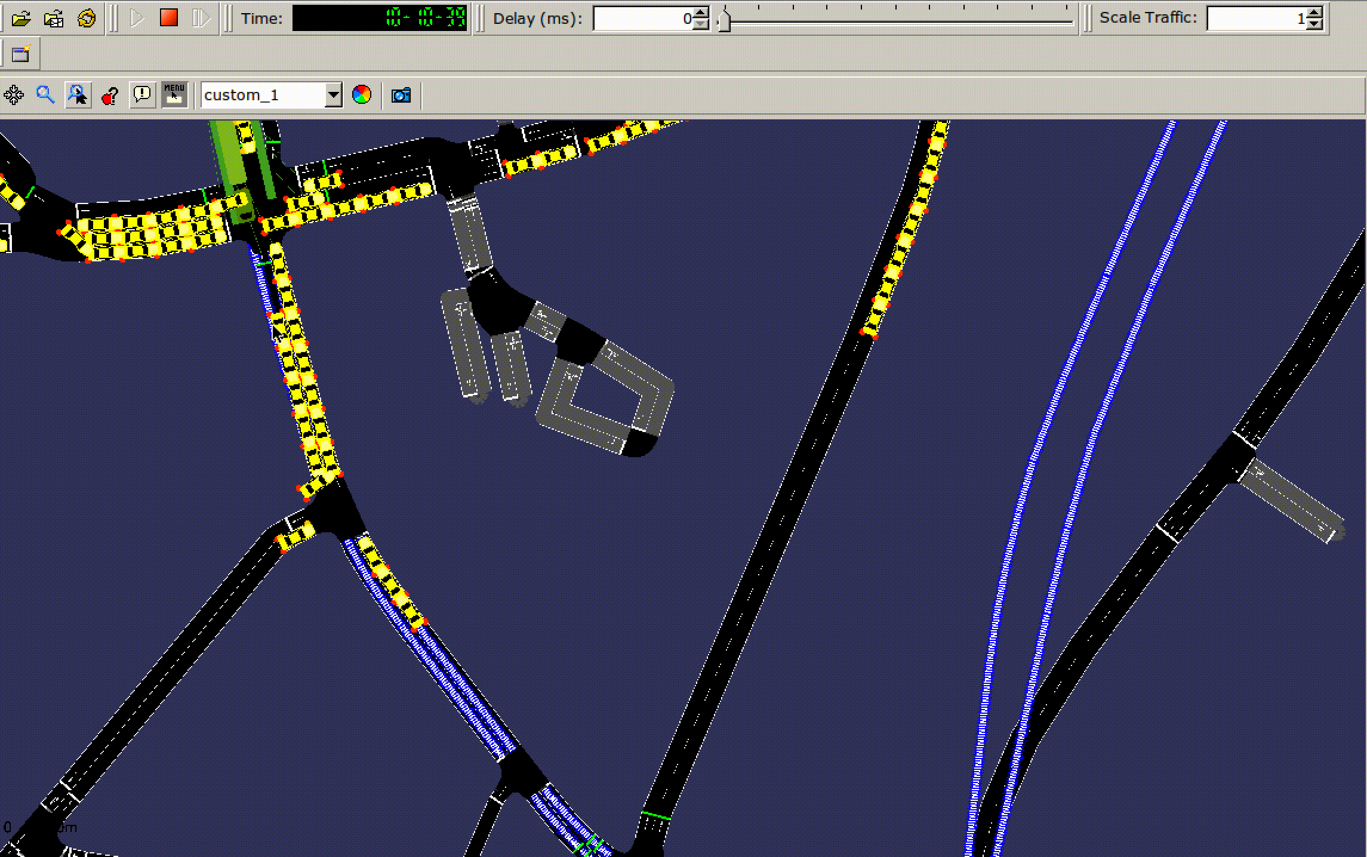Open the custom_1 coloring scheme dropdown
1367x857 pixels.
click(x=333, y=94)
